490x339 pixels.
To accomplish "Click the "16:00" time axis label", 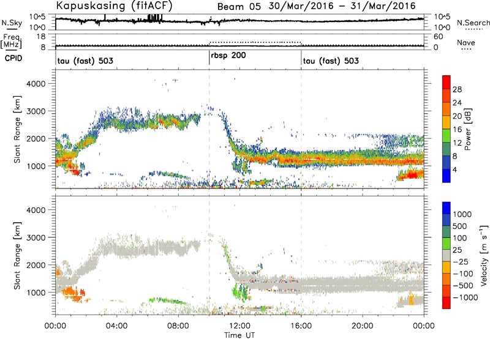I will pos(301,326).
